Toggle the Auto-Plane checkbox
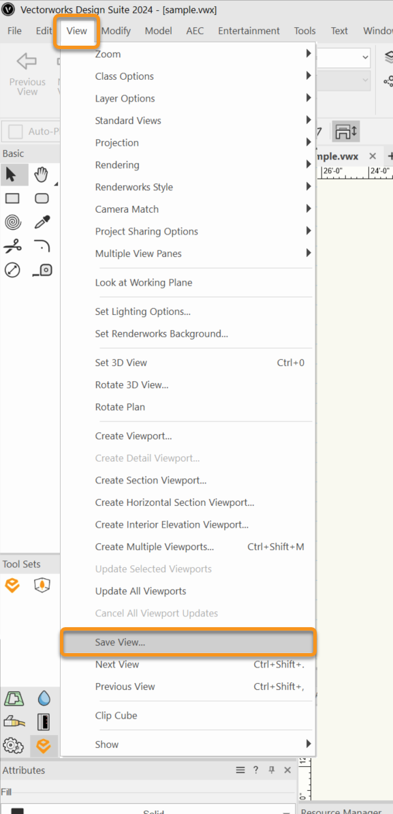This screenshot has height=814, width=393. point(16,132)
